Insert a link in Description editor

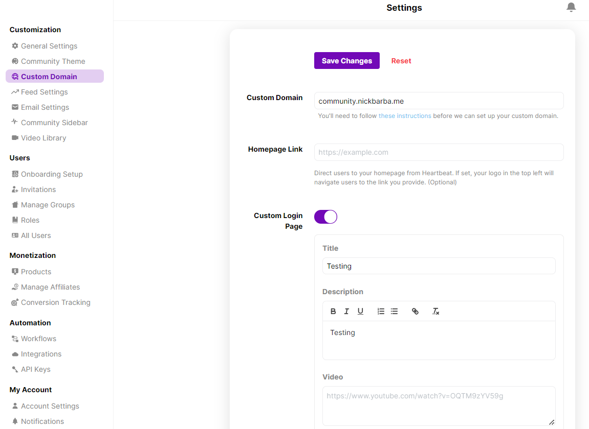(x=415, y=311)
